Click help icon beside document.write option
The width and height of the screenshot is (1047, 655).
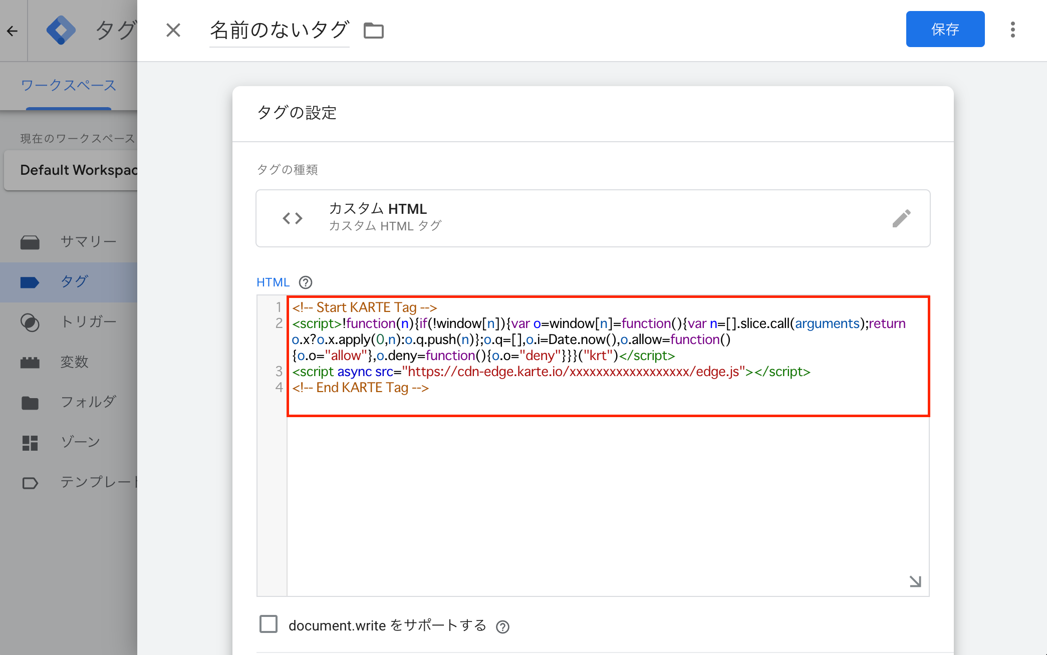click(x=502, y=627)
